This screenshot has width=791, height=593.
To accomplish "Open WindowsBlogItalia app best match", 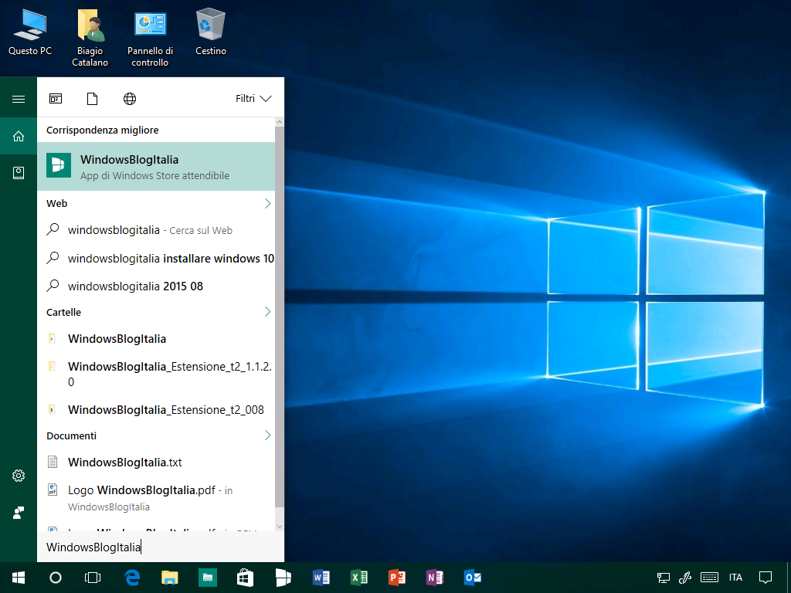I will [x=156, y=167].
